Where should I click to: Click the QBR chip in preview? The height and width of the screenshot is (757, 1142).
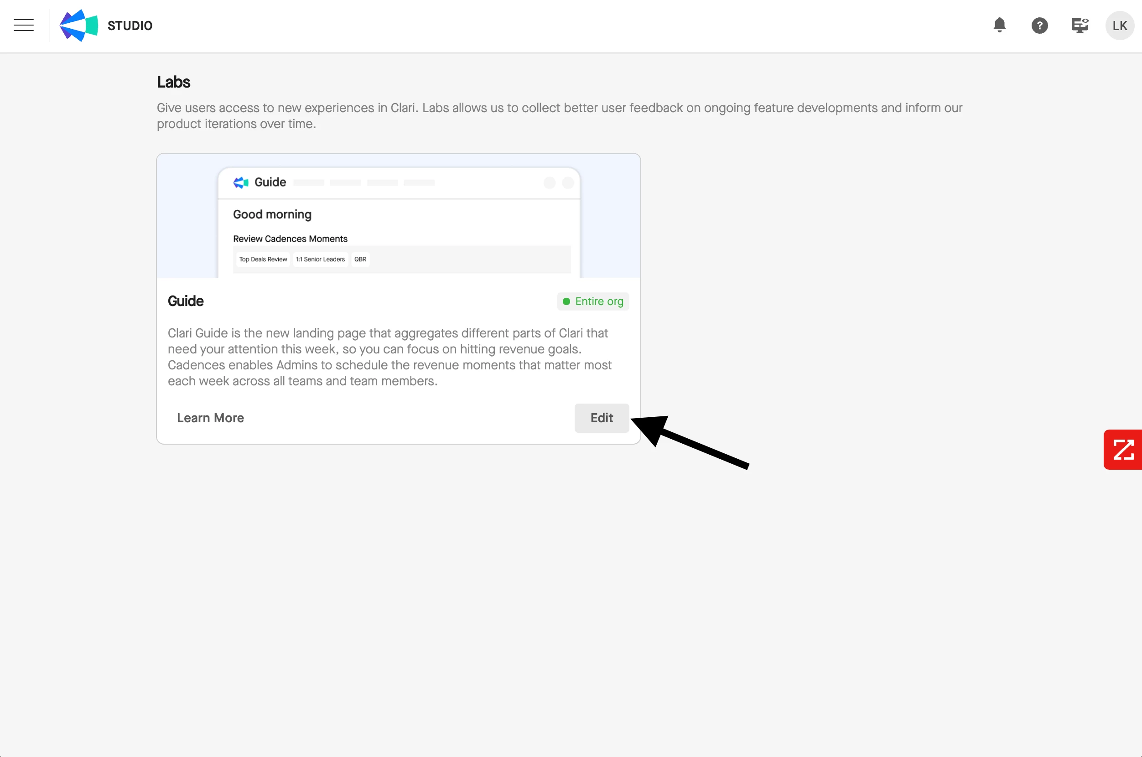tap(360, 259)
